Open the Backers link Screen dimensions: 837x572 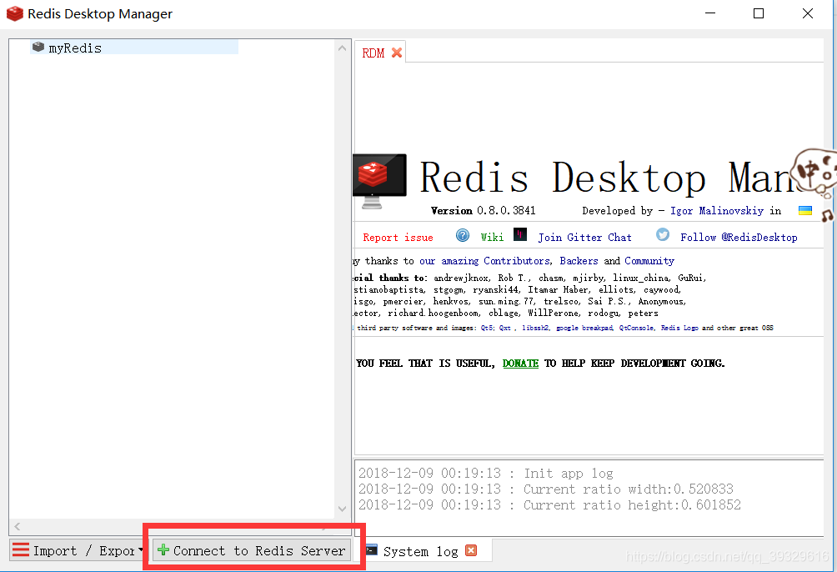(579, 261)
